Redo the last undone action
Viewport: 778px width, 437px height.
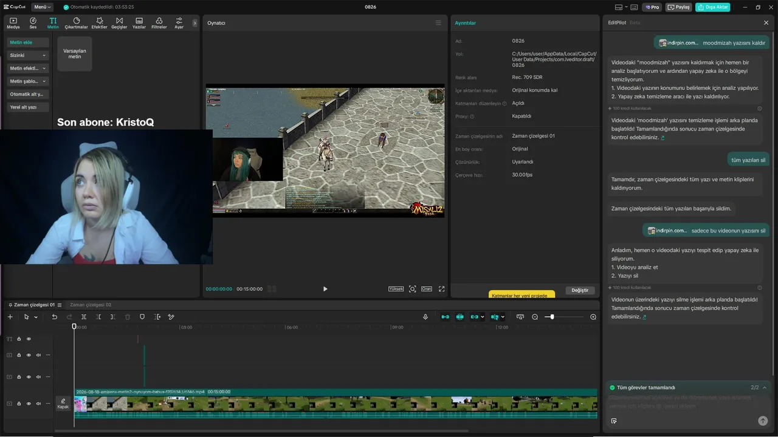point(69,317)
